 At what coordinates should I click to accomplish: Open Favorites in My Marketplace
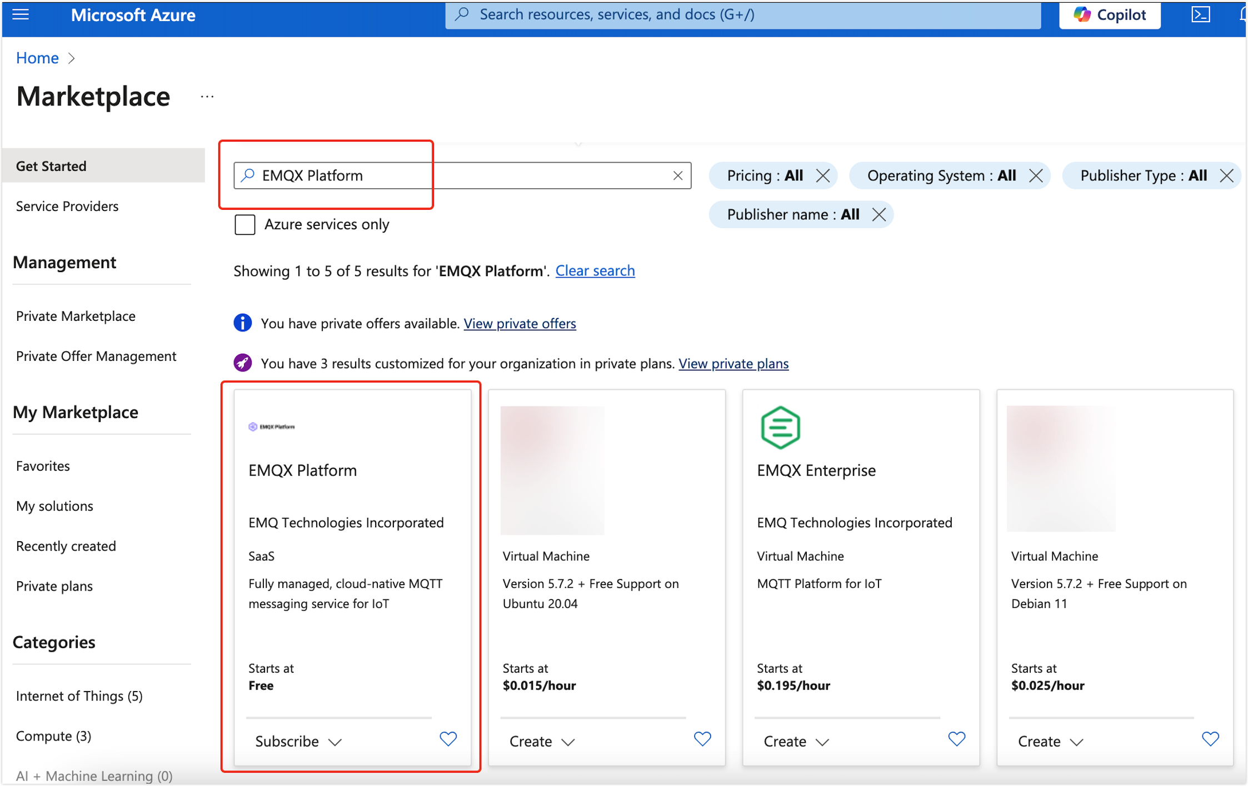pos(43,466)
